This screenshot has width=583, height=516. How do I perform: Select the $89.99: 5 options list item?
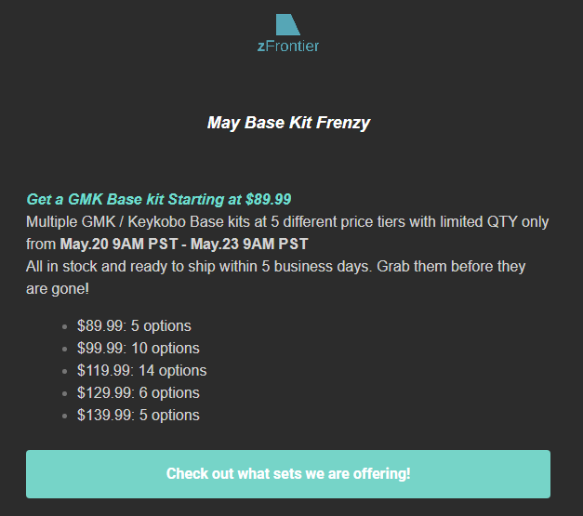tap(134, 326)
